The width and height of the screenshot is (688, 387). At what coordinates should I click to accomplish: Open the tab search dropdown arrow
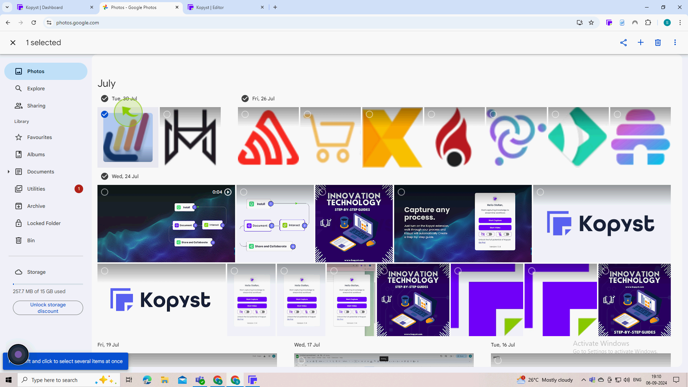[7, 7]
